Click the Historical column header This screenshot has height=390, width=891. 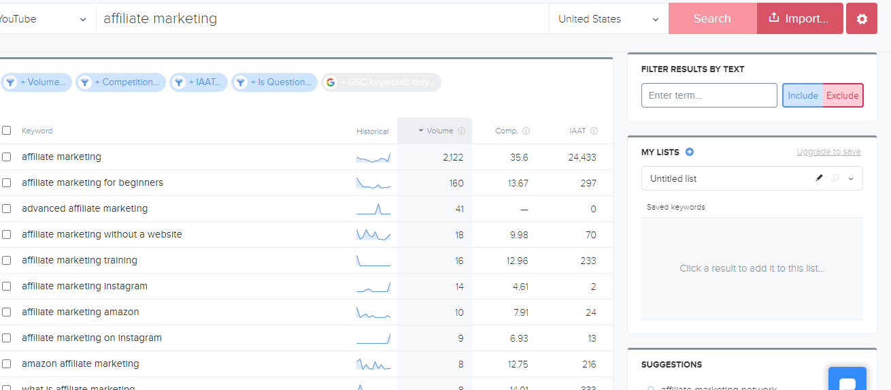[x=373, y=131]
